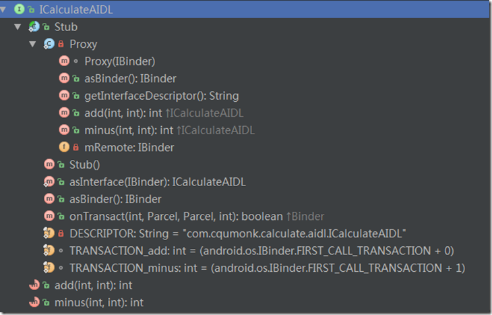Click the class icon next to Proxy
The image size is (492, 315).
49,44
